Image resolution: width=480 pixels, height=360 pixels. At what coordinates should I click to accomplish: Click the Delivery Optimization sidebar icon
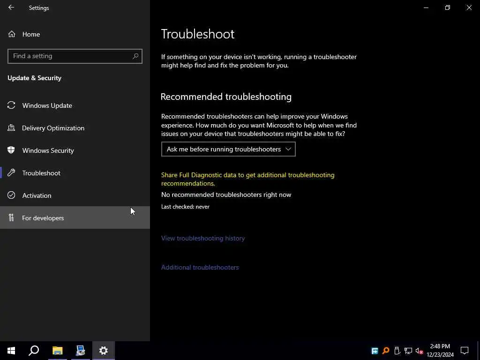(x=11, y=128)
